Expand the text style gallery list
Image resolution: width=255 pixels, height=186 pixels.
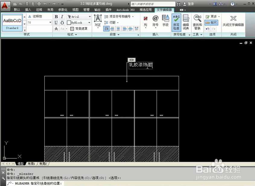(x=24, y=30)
